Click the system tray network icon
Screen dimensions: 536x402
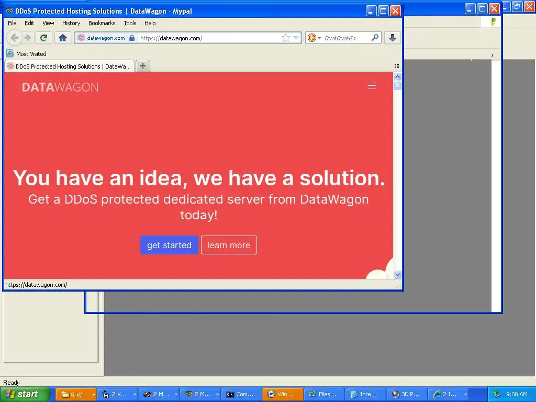(497, 394)
